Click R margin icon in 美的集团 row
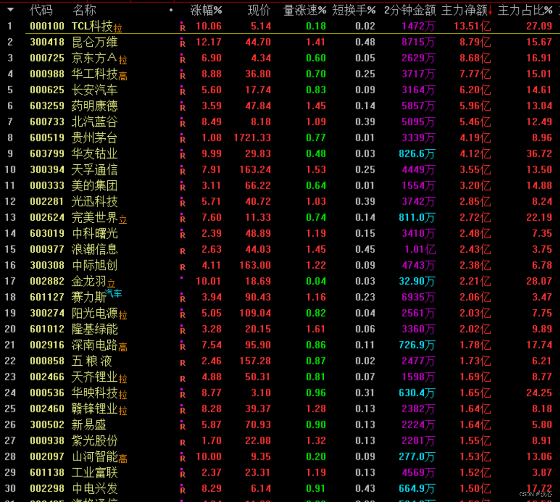 [183, 187]
